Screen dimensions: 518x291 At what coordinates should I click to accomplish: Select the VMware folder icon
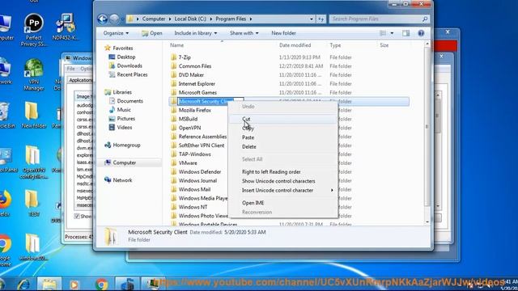click(x=174, y=163)
